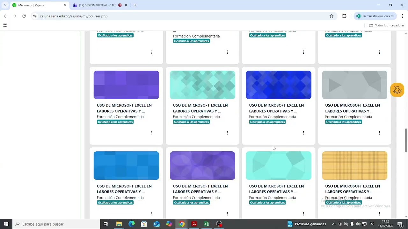Open the Windows notification center icon
The image size is (408, 229).
400,224
